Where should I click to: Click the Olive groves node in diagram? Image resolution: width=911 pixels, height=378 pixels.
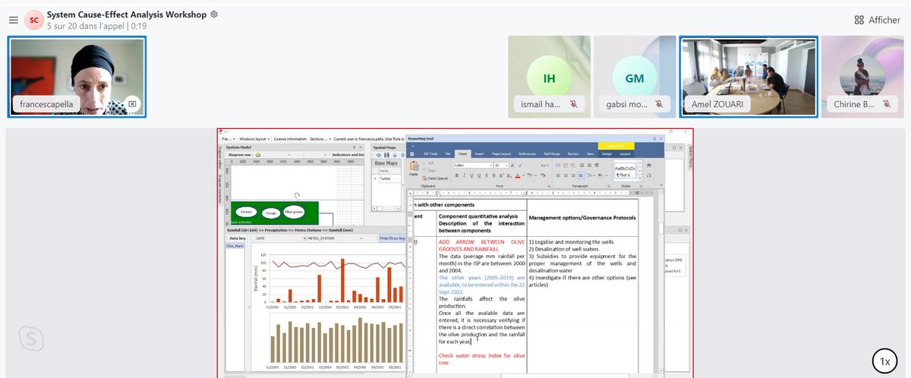click(x=294, y=213)
